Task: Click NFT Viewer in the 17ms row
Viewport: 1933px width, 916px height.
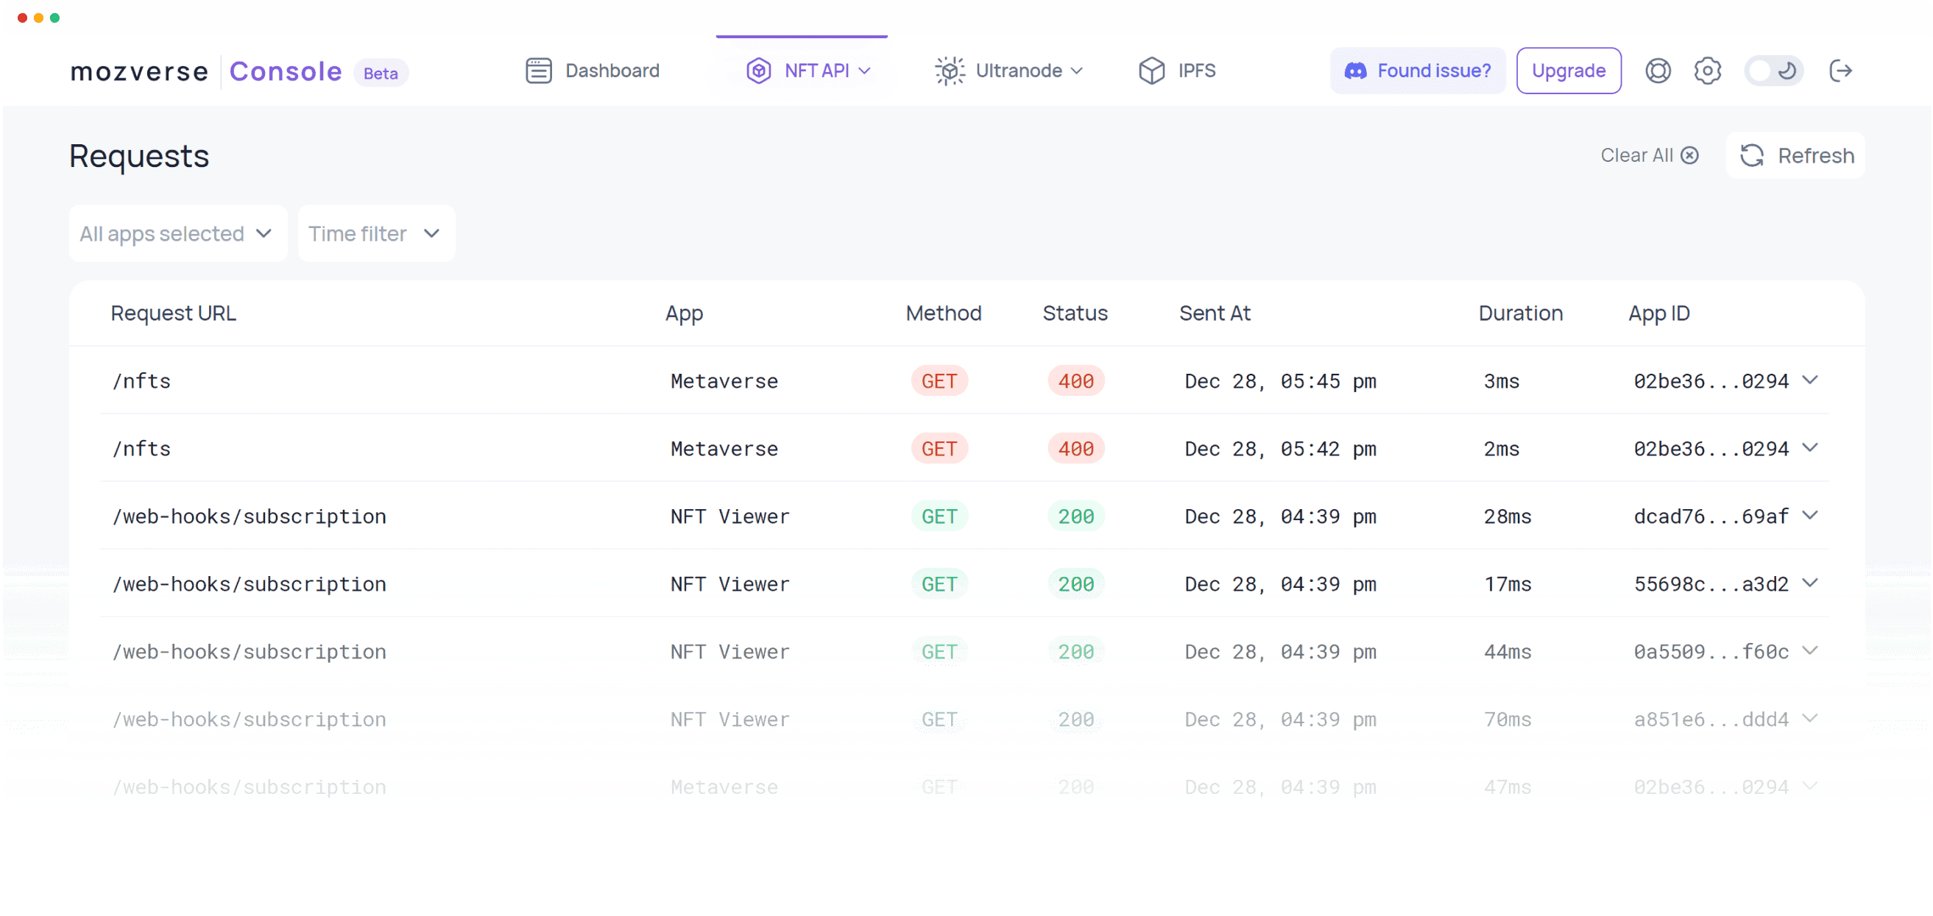Action: pyautogui.click(x=729, y=583)
